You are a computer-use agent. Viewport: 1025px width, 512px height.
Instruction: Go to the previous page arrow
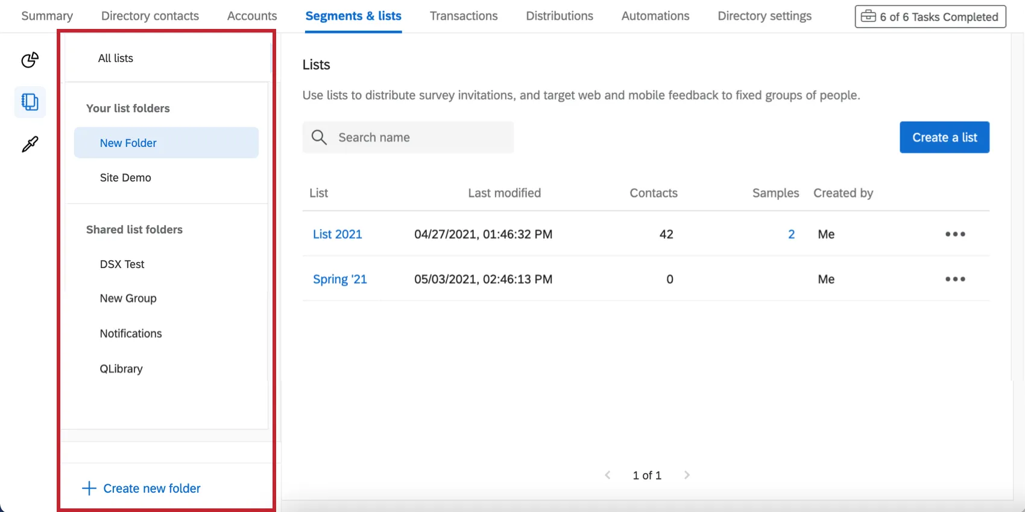point(608,475)
